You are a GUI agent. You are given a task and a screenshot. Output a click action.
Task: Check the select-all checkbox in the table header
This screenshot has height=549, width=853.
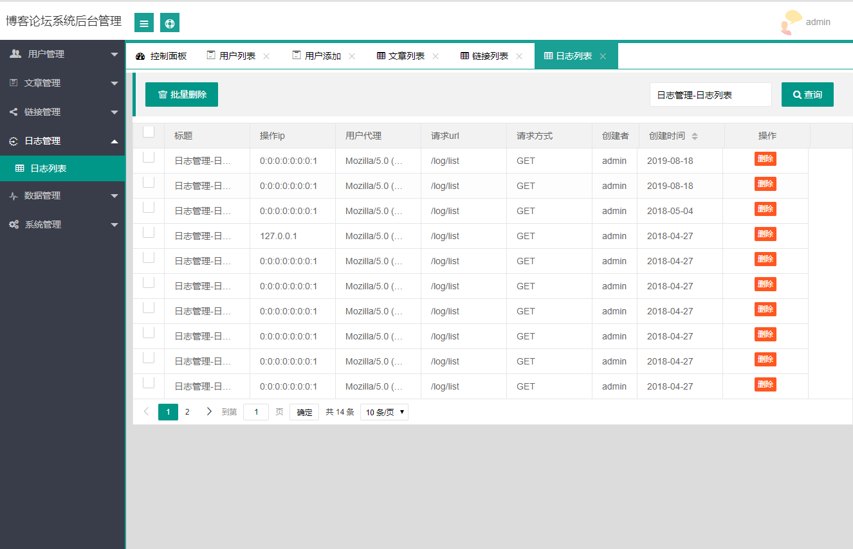coord(149,131)
